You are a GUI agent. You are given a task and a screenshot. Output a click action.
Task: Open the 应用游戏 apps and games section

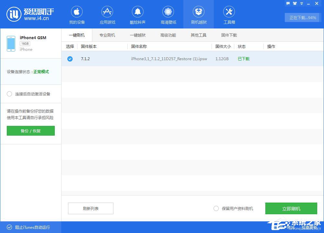pos(107,14)
